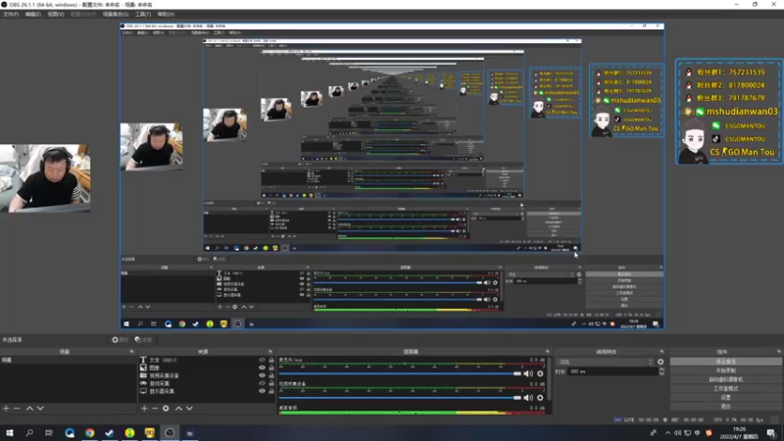Show hidden system tray icons chevron
784x441 pixels.
(667, 433)
